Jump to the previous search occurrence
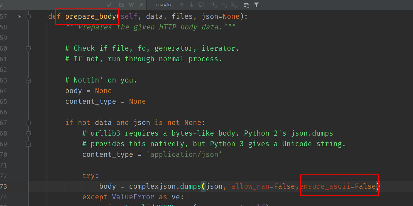Viewport: 413px width, 206px height. (x=182, y=5)
